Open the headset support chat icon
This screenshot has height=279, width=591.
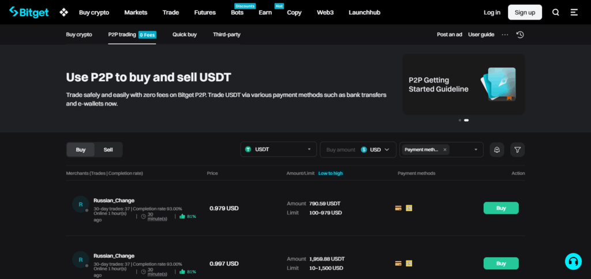pyautogui.click(x=574, y=261)
